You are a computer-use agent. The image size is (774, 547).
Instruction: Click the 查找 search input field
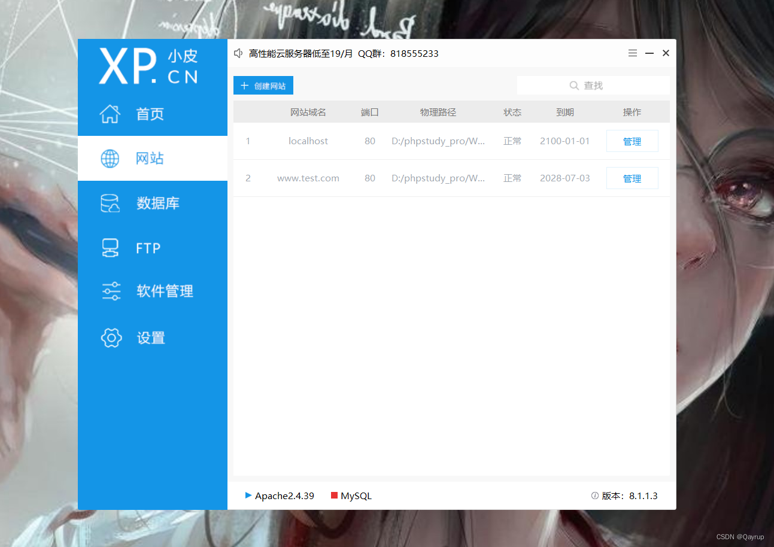[x=593, y=86]
